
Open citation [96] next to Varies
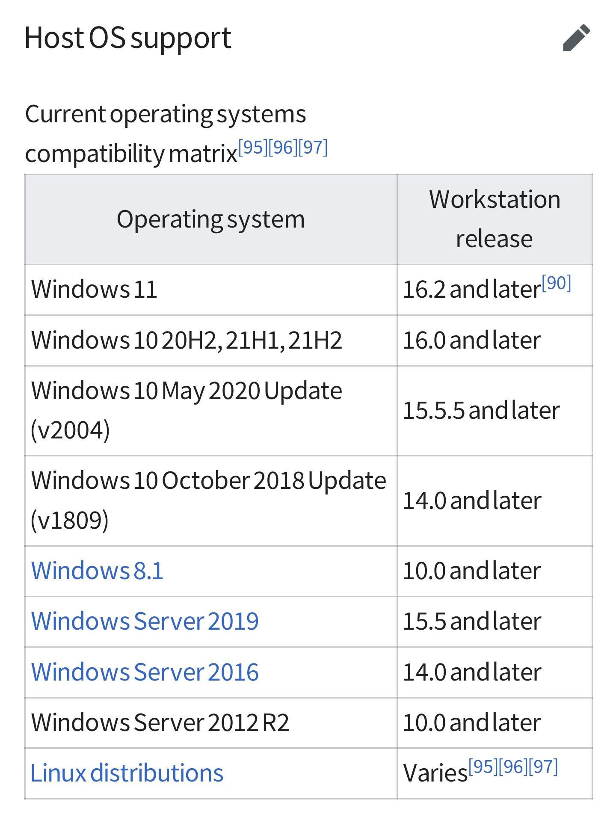point(513,767)
